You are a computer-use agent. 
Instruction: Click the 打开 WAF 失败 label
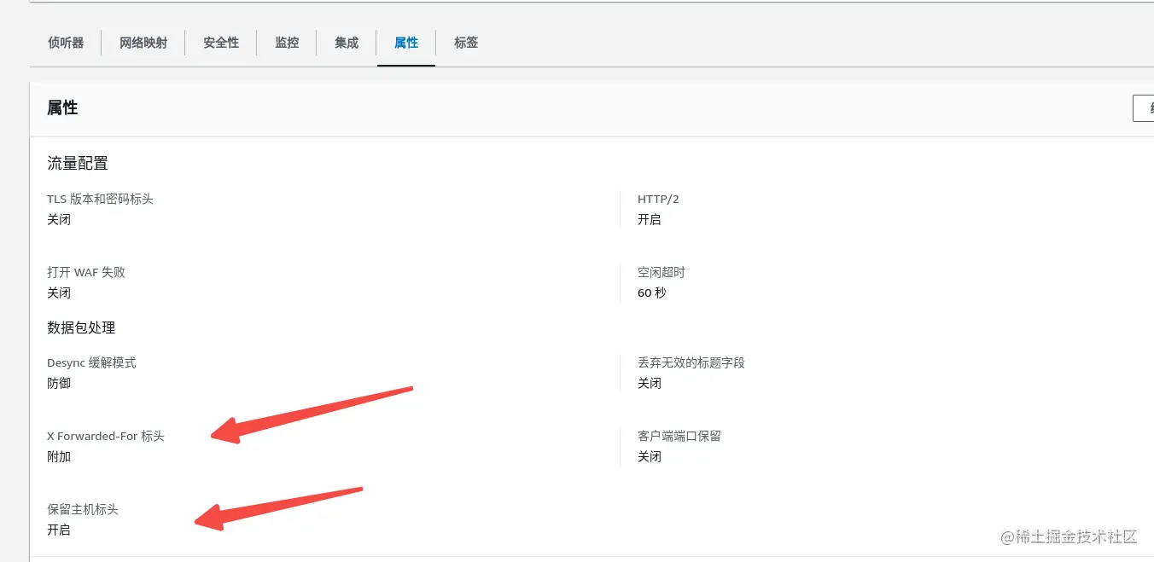point(86,272)
